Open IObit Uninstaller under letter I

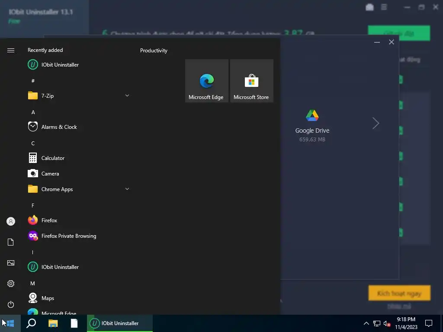tap(79, 267)
